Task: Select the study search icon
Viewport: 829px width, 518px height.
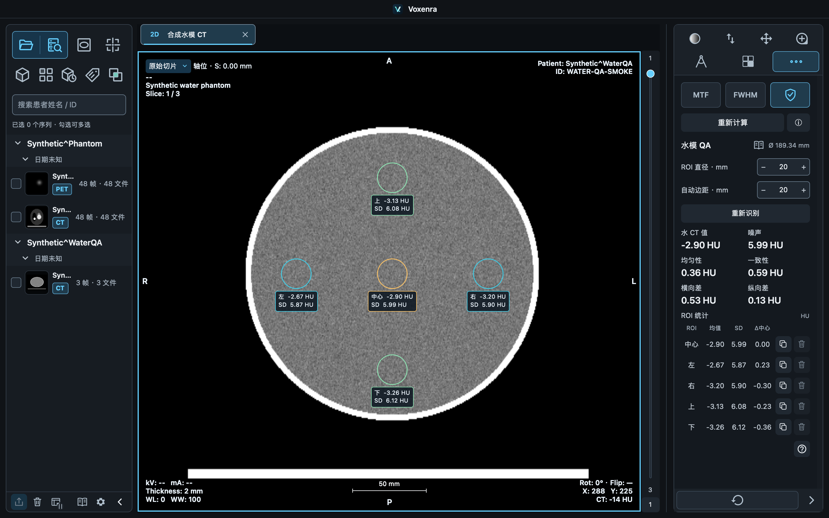Action: [54, 45]
